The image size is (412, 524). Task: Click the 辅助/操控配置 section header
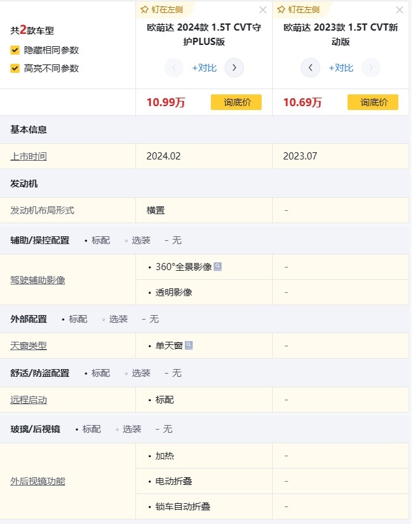(x=40, y=240)
